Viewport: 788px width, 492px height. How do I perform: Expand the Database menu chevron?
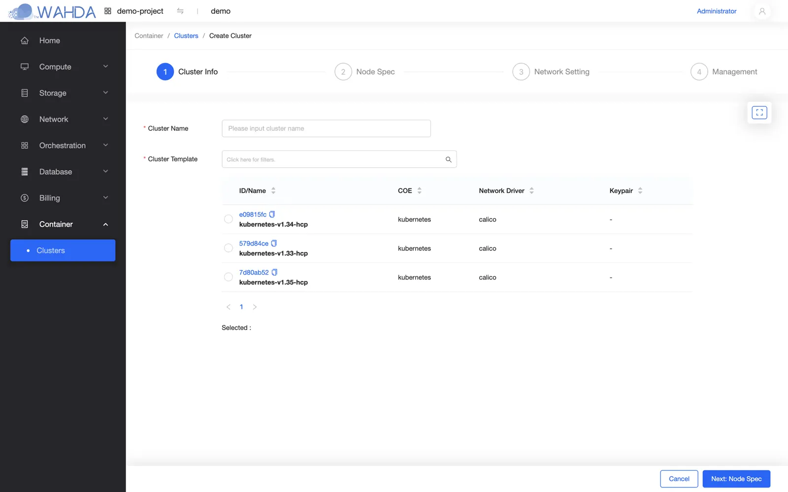(105, 171)
